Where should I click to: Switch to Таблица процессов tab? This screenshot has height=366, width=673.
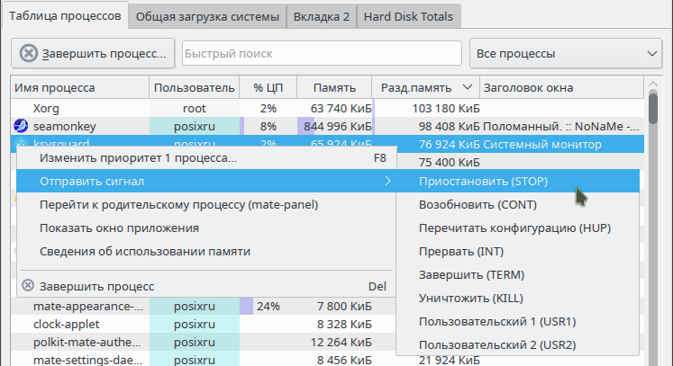(65, 16)
